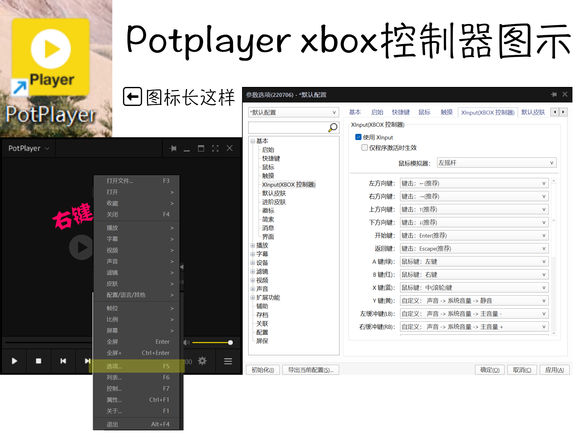Expand the 扩展功能 tree node
588x440 pixels.
click(x=253, y=297)
